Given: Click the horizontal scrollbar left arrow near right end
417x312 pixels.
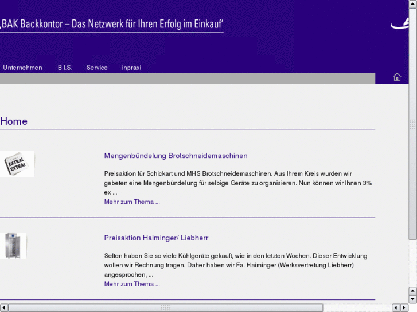Looking at the screenshot, I should coord(396,308).
